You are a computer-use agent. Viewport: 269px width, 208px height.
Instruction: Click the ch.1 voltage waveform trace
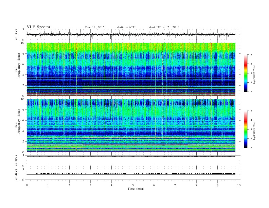(x=131, y=34)
